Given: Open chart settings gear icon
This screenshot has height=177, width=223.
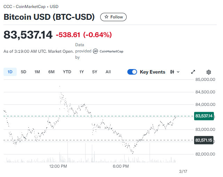Looking at the screenshot, I should click(209, 72).
